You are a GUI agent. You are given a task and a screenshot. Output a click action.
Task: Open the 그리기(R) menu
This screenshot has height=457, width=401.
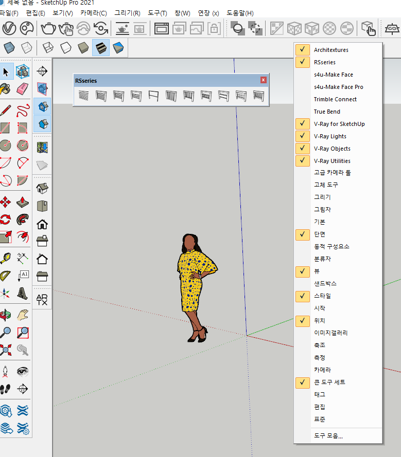tap(127, 13)
